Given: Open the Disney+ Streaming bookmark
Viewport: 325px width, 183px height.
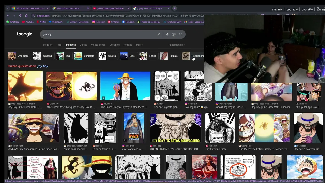Looking at the screenshot, I should pos(78,22).
